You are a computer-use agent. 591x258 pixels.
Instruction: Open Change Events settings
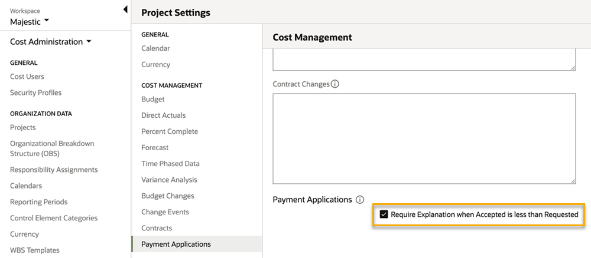coord(165,212)
